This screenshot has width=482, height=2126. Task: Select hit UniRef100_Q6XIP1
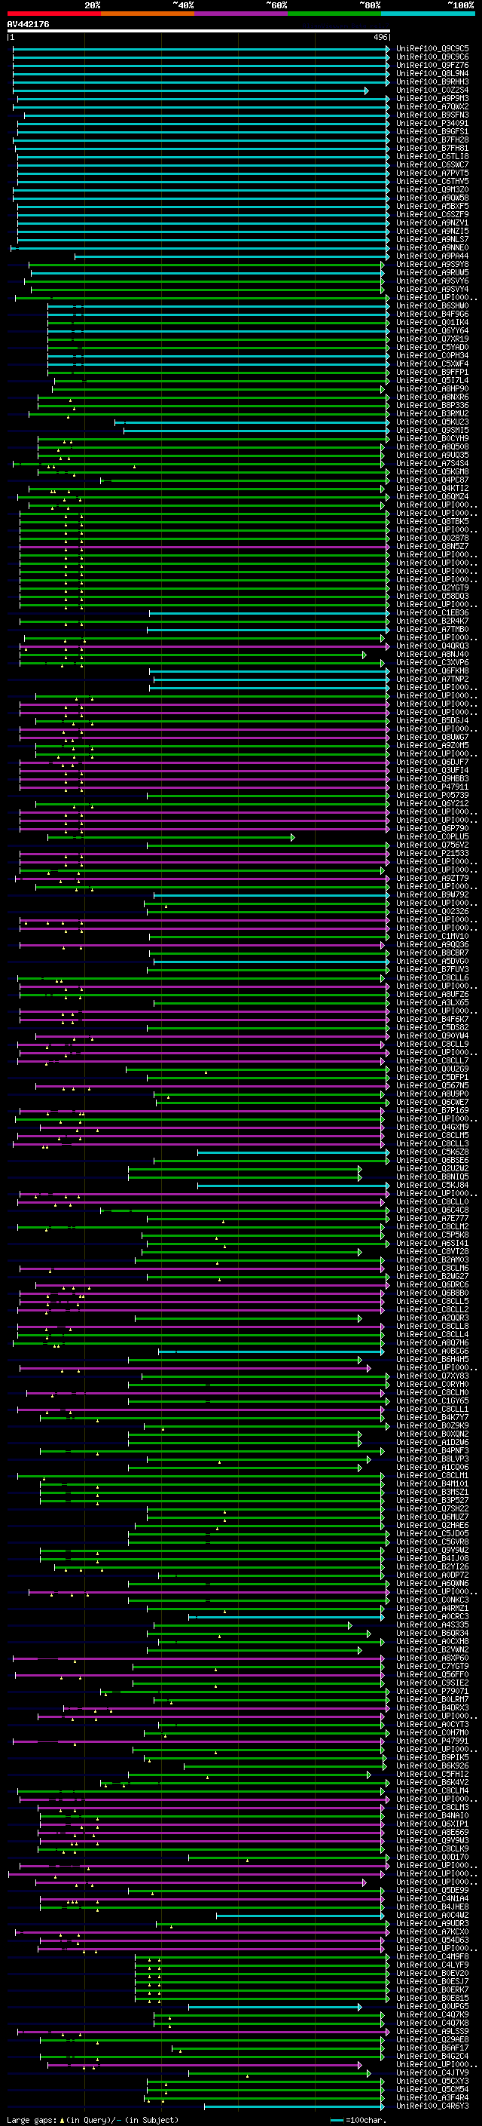[x=432, y=1823]
